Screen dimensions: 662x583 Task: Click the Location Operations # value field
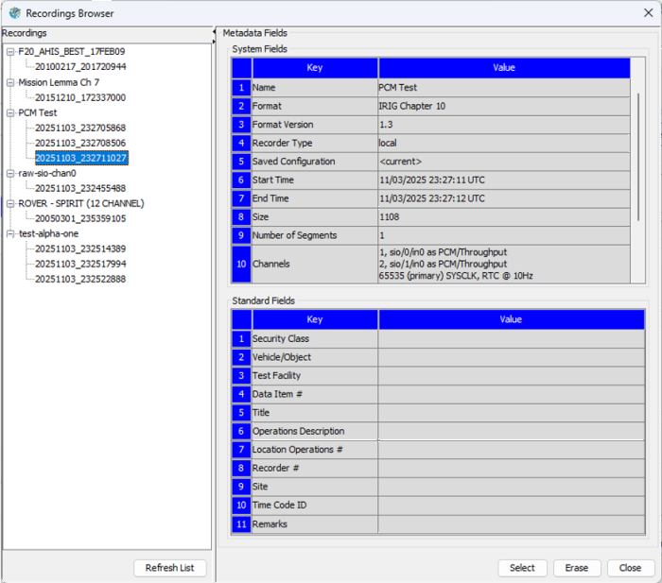(512, 450)
